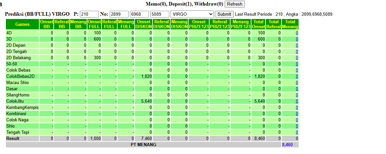Screen dimensions: 386x154
Task: Click the Refresh button
Action: tap(235, 4)
